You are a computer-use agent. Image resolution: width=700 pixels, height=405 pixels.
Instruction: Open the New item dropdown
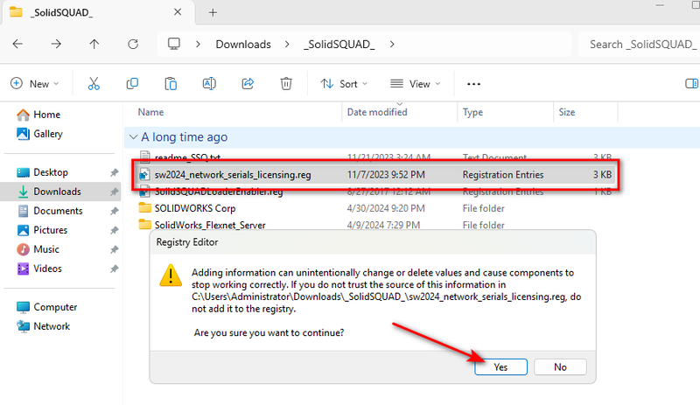point(35,83)
